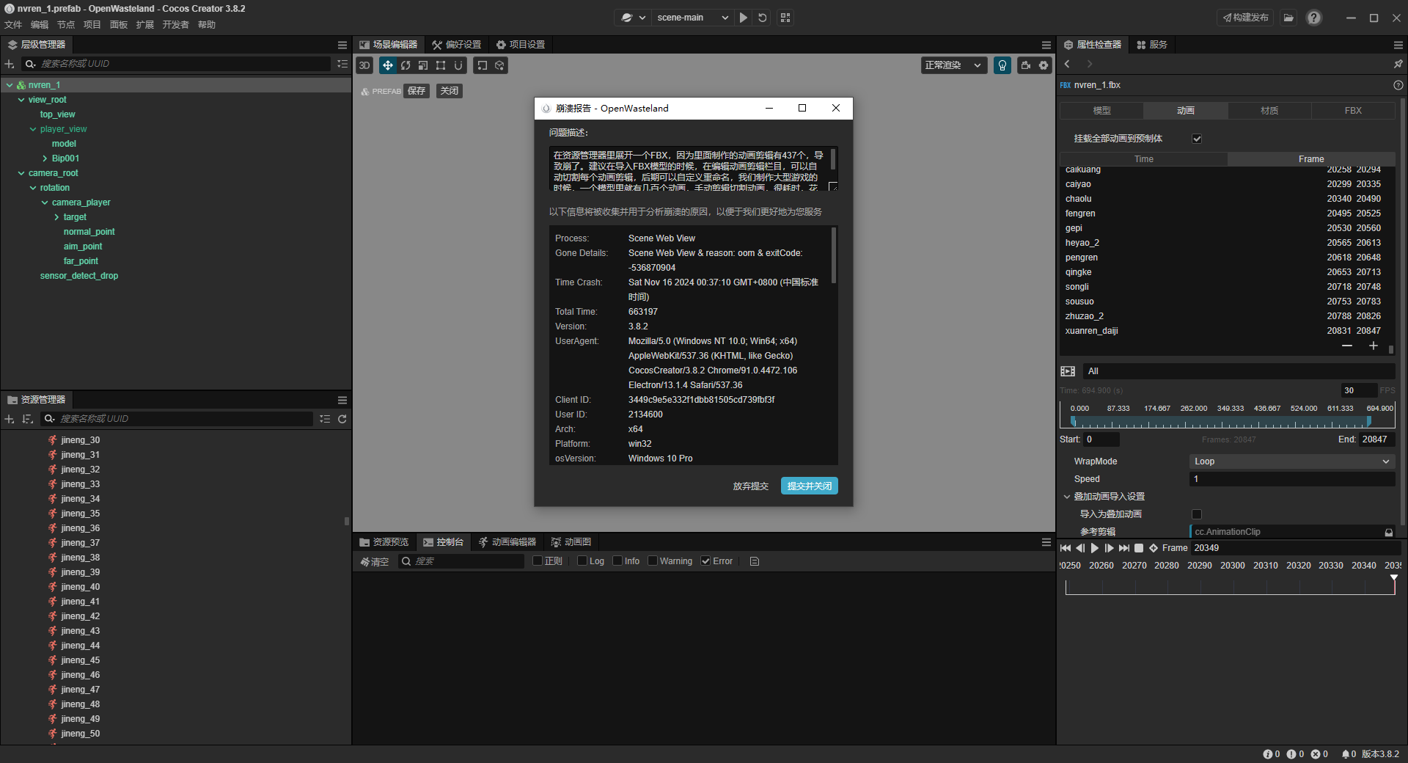
Task: Play the animation clip preview
Action: (1095, 548)
